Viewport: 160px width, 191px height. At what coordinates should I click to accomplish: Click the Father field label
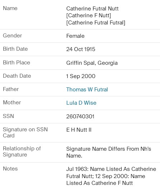click(11, 89)
